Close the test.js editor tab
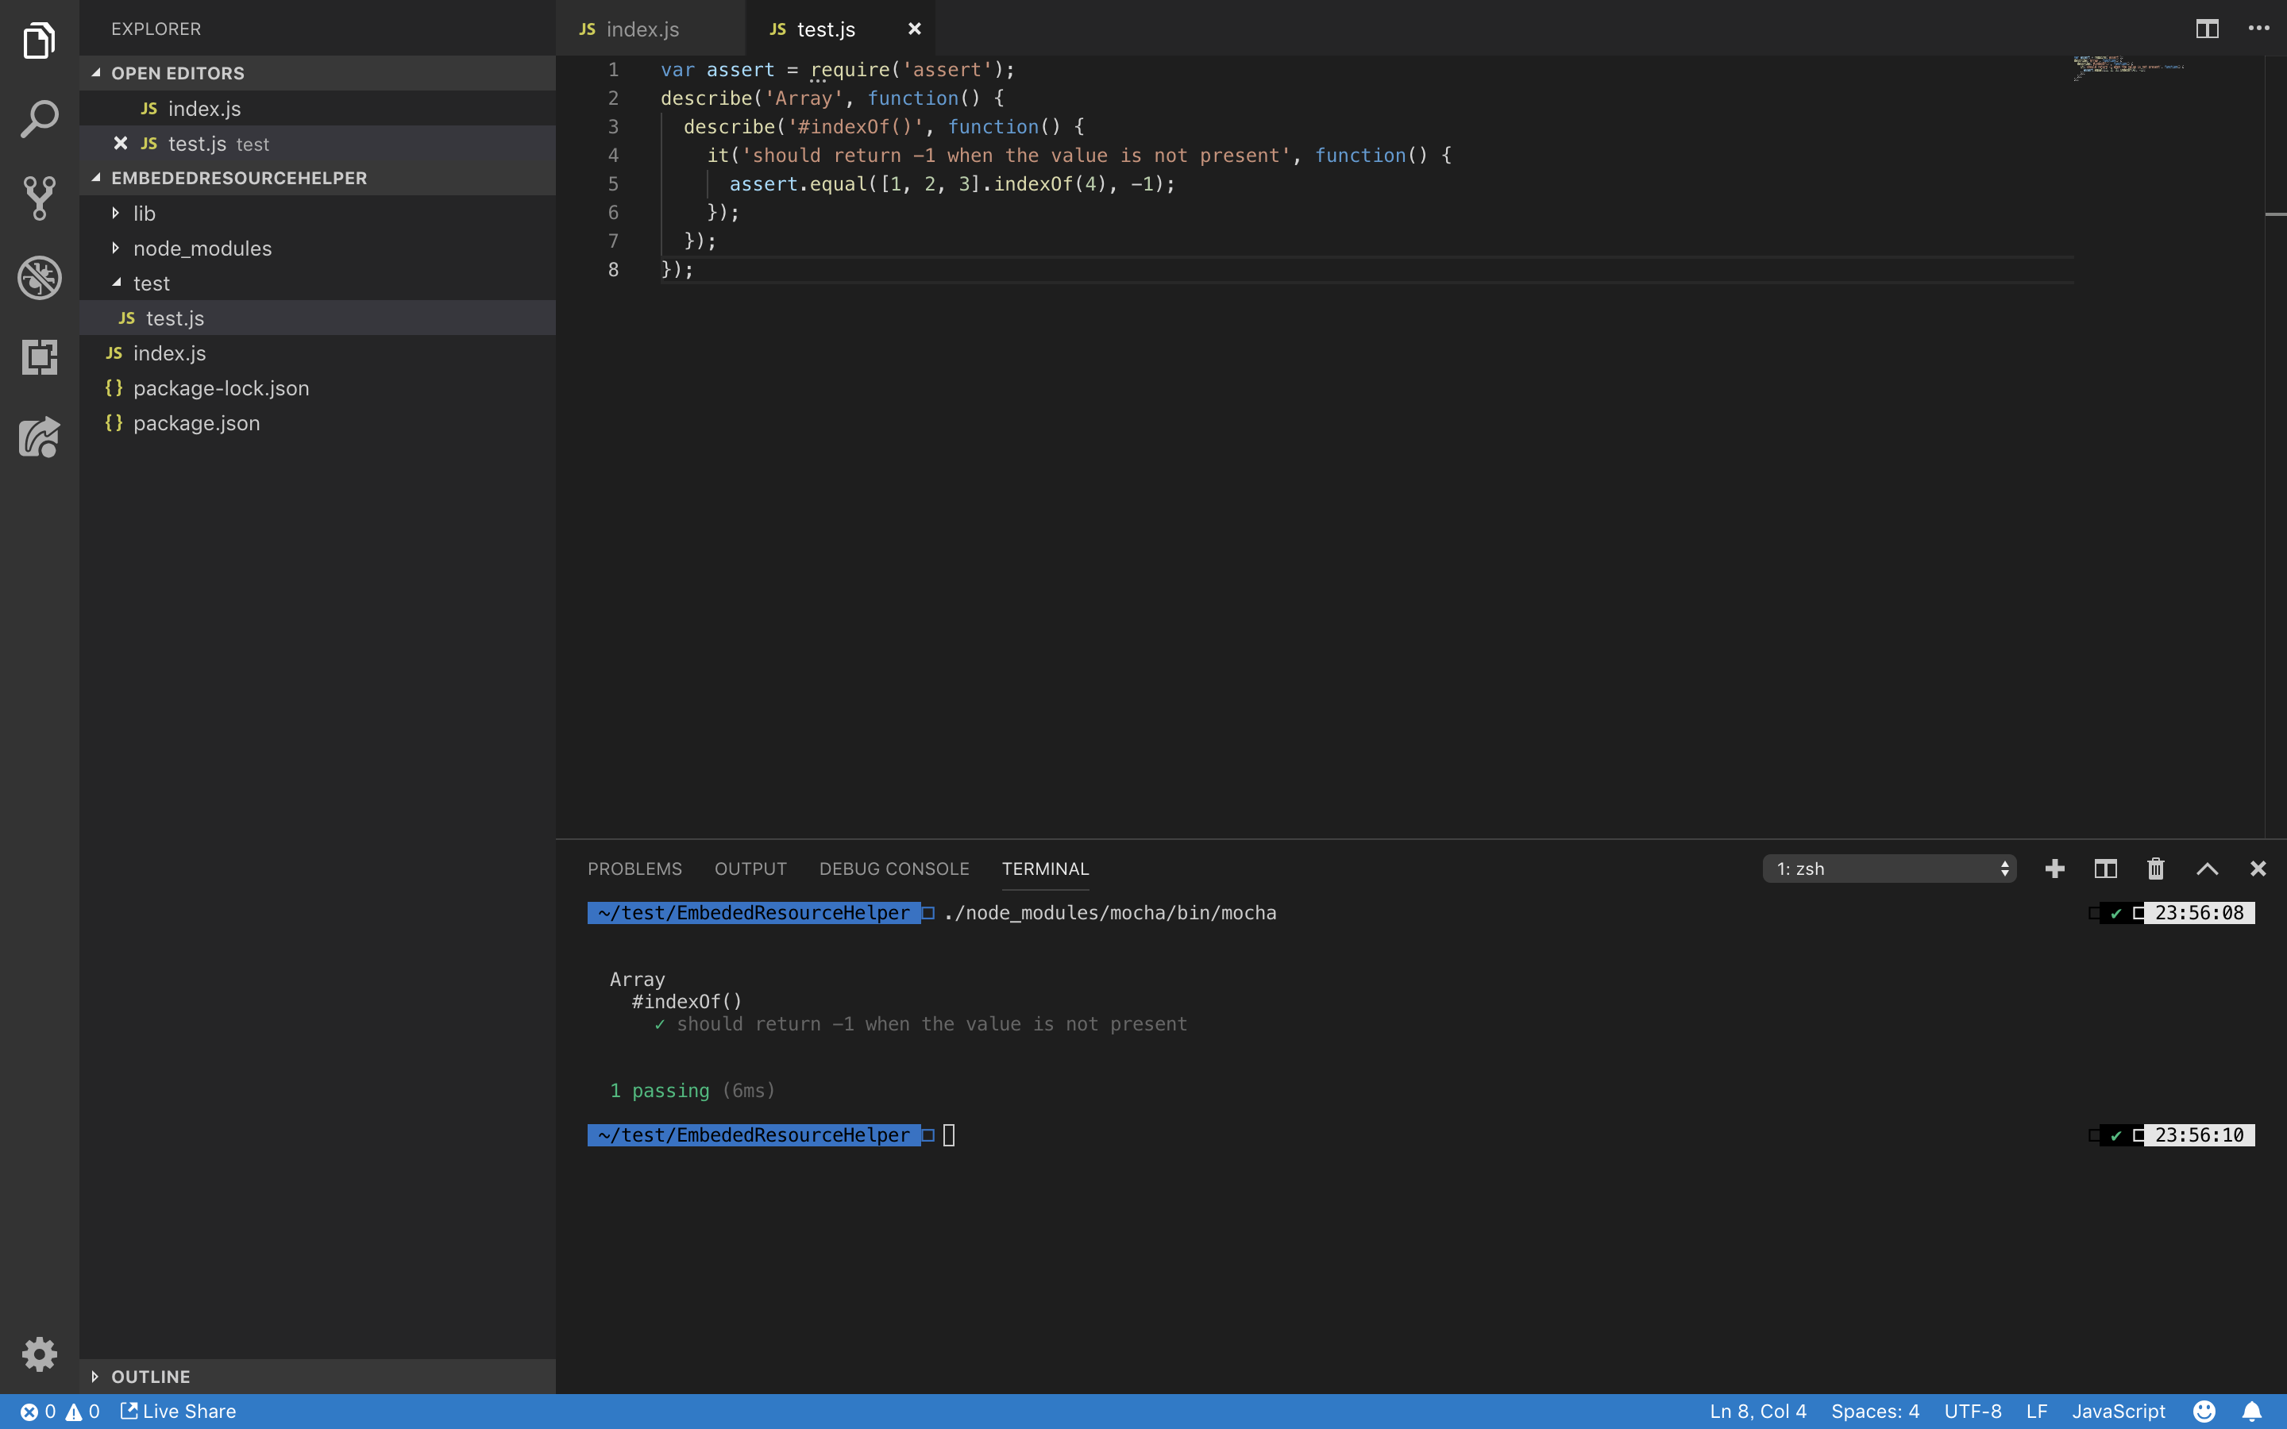 coord(914,29)
